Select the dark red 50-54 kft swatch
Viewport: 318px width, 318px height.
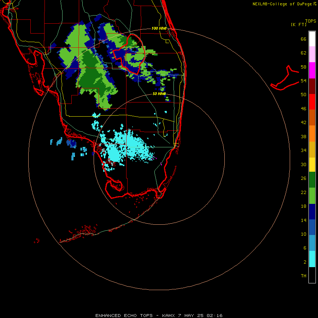[x=312, y=86]
